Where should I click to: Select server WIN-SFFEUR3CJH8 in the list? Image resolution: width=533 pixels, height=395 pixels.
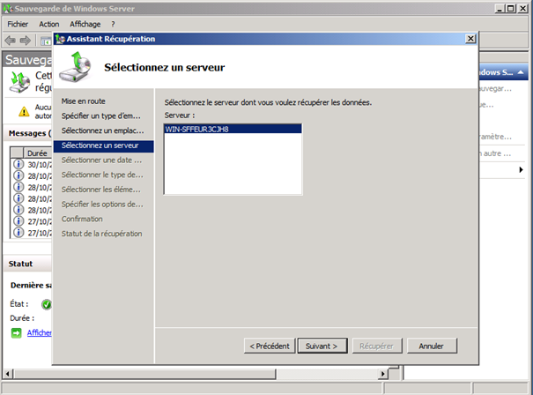pos(233,129)
